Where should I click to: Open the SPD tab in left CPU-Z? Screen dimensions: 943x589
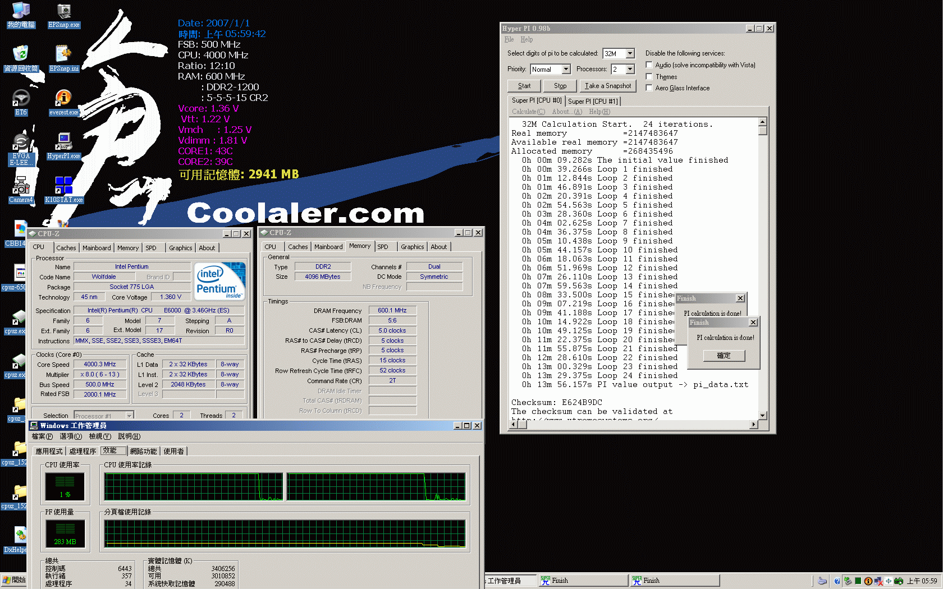pyautogui.click(x=152, y=248)
